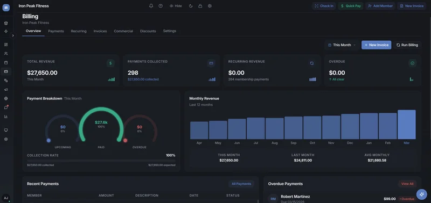Open the billing card sidebar icon
The width and height of the screenshot is (431, 203).
pyautogui.click(x=6, y=71)
